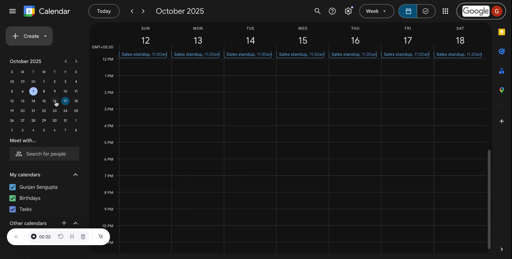Image resolution: width=512 pixels, height=259 pixels.
Task: Delete the current screen recording
Action: coord(83,237)
